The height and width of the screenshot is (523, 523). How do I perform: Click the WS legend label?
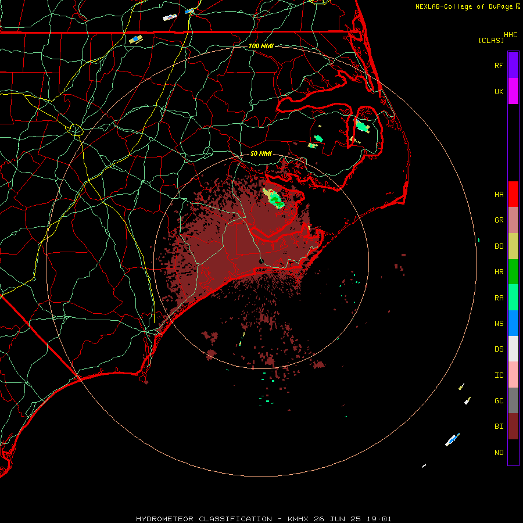[499, 323]
